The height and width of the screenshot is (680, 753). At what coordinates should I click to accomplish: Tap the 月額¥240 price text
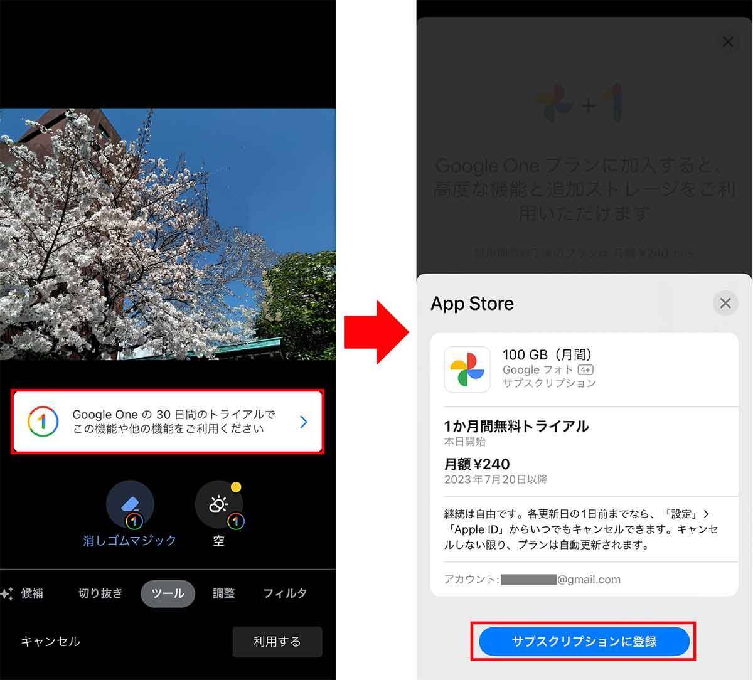click(477, 464)
